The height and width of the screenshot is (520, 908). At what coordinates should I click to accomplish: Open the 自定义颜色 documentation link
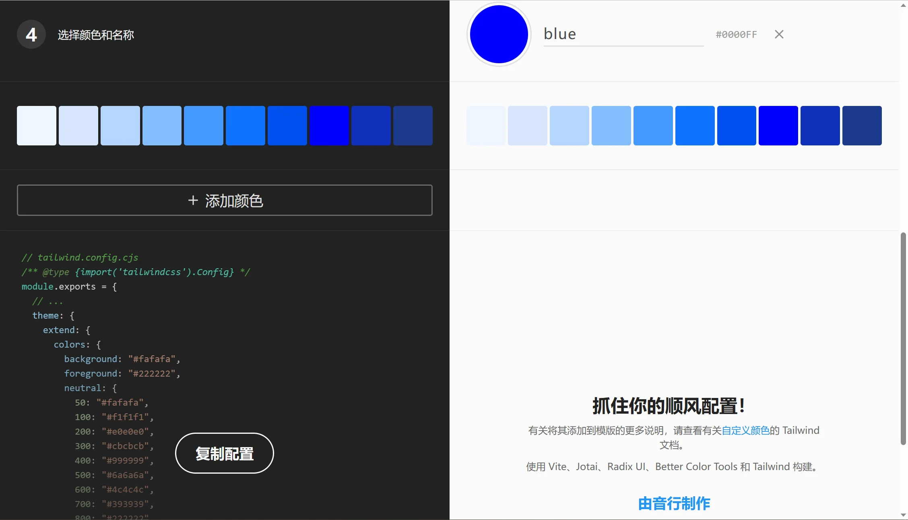click(745, 430)
